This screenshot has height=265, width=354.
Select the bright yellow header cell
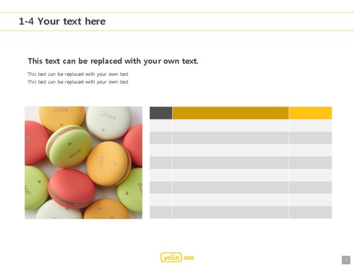[x=310, y=113]
